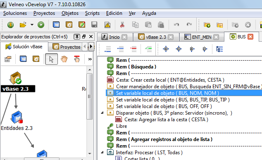Select the arrow pointer tool
The width and height of the screenshot is (262, 160).
click(51, 59)
